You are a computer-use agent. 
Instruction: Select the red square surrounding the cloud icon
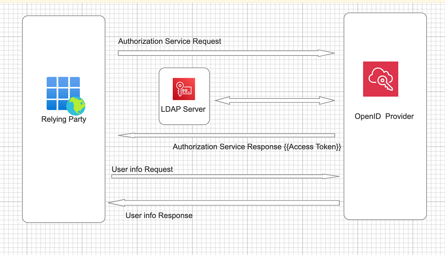click(380, 79)
